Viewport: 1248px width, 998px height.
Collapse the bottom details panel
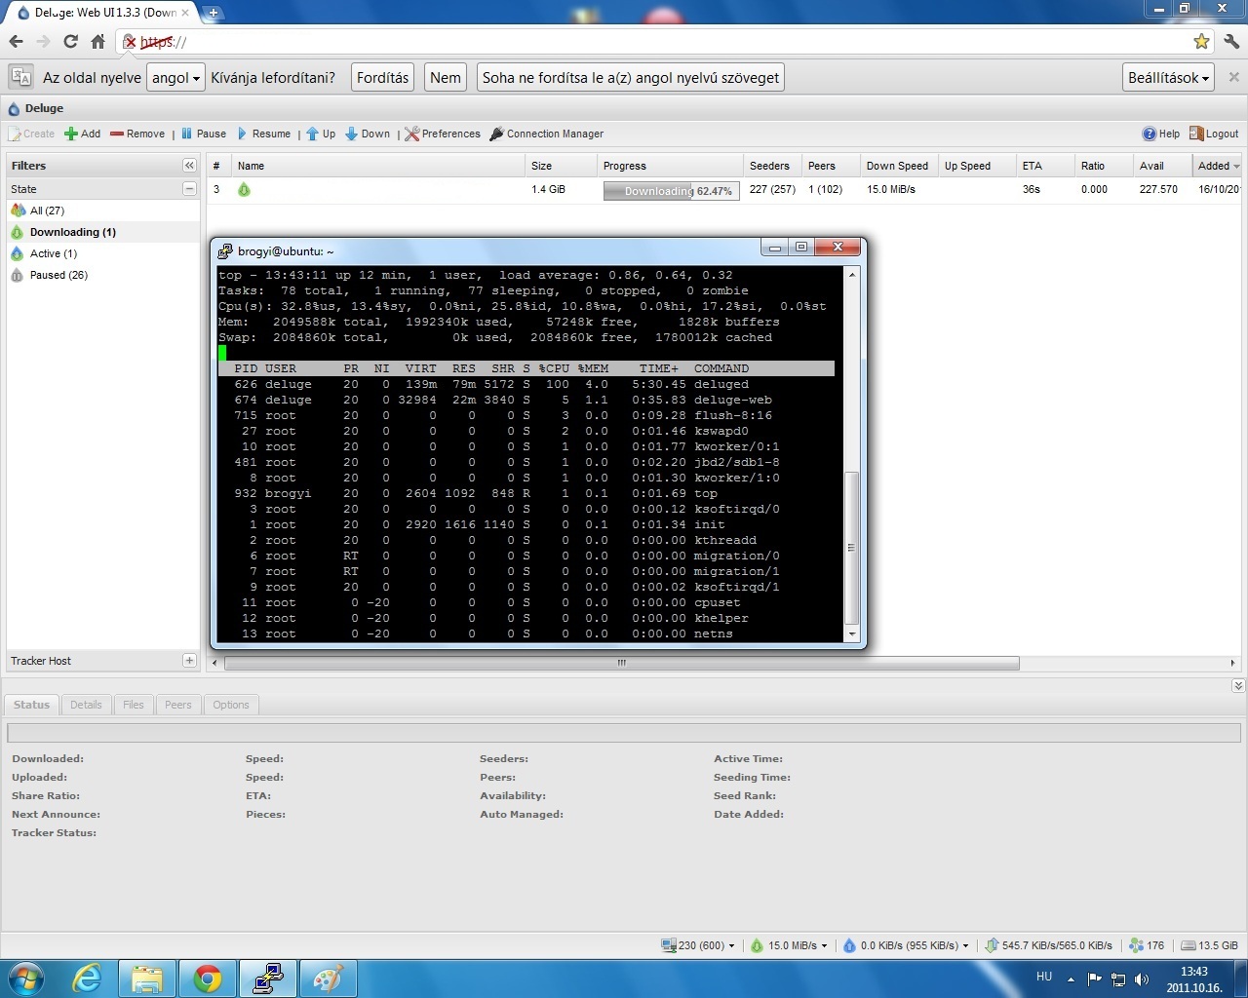click(x=1238, y=686)
